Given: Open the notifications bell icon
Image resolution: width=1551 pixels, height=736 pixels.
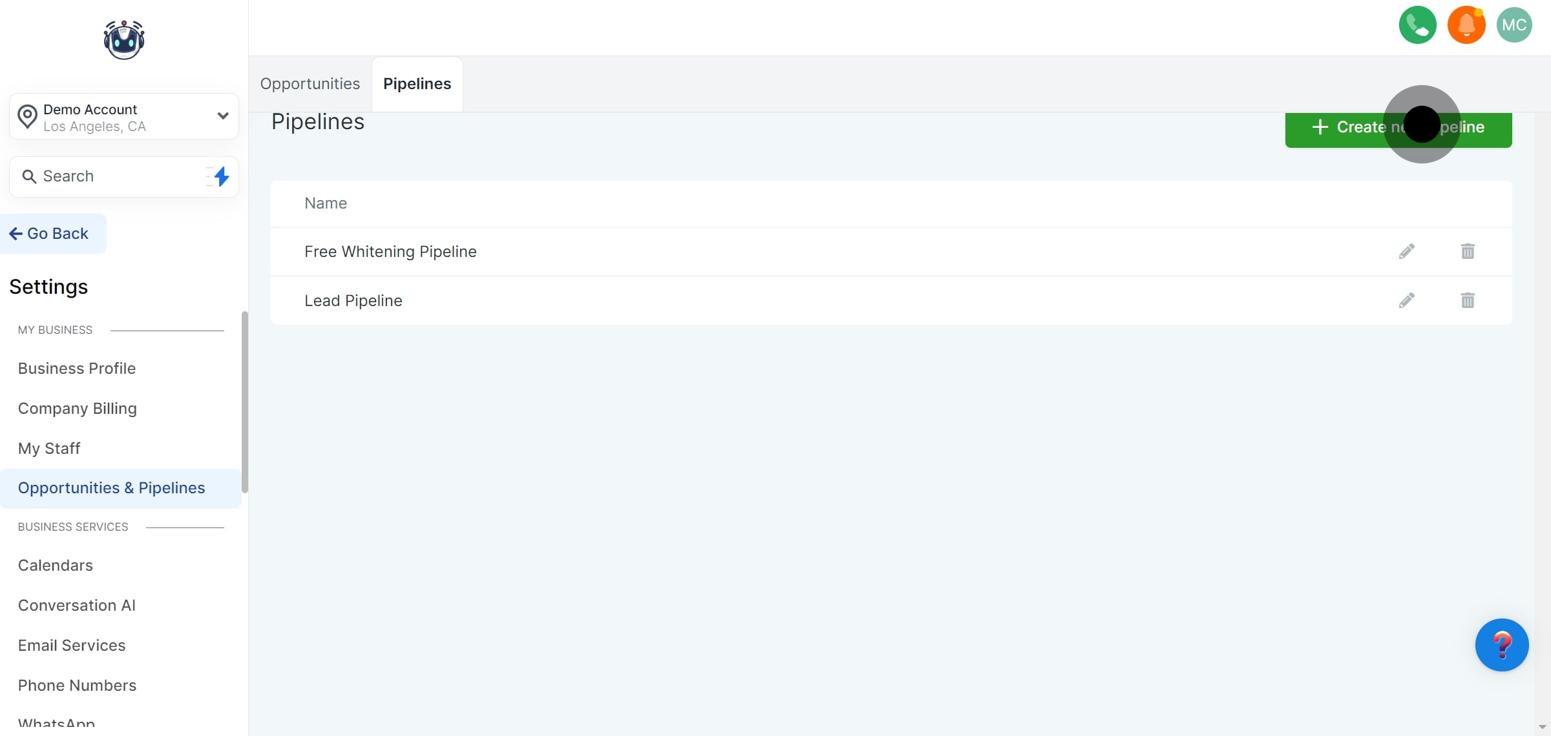Looking at the screenshot, I should [1466, 25].
